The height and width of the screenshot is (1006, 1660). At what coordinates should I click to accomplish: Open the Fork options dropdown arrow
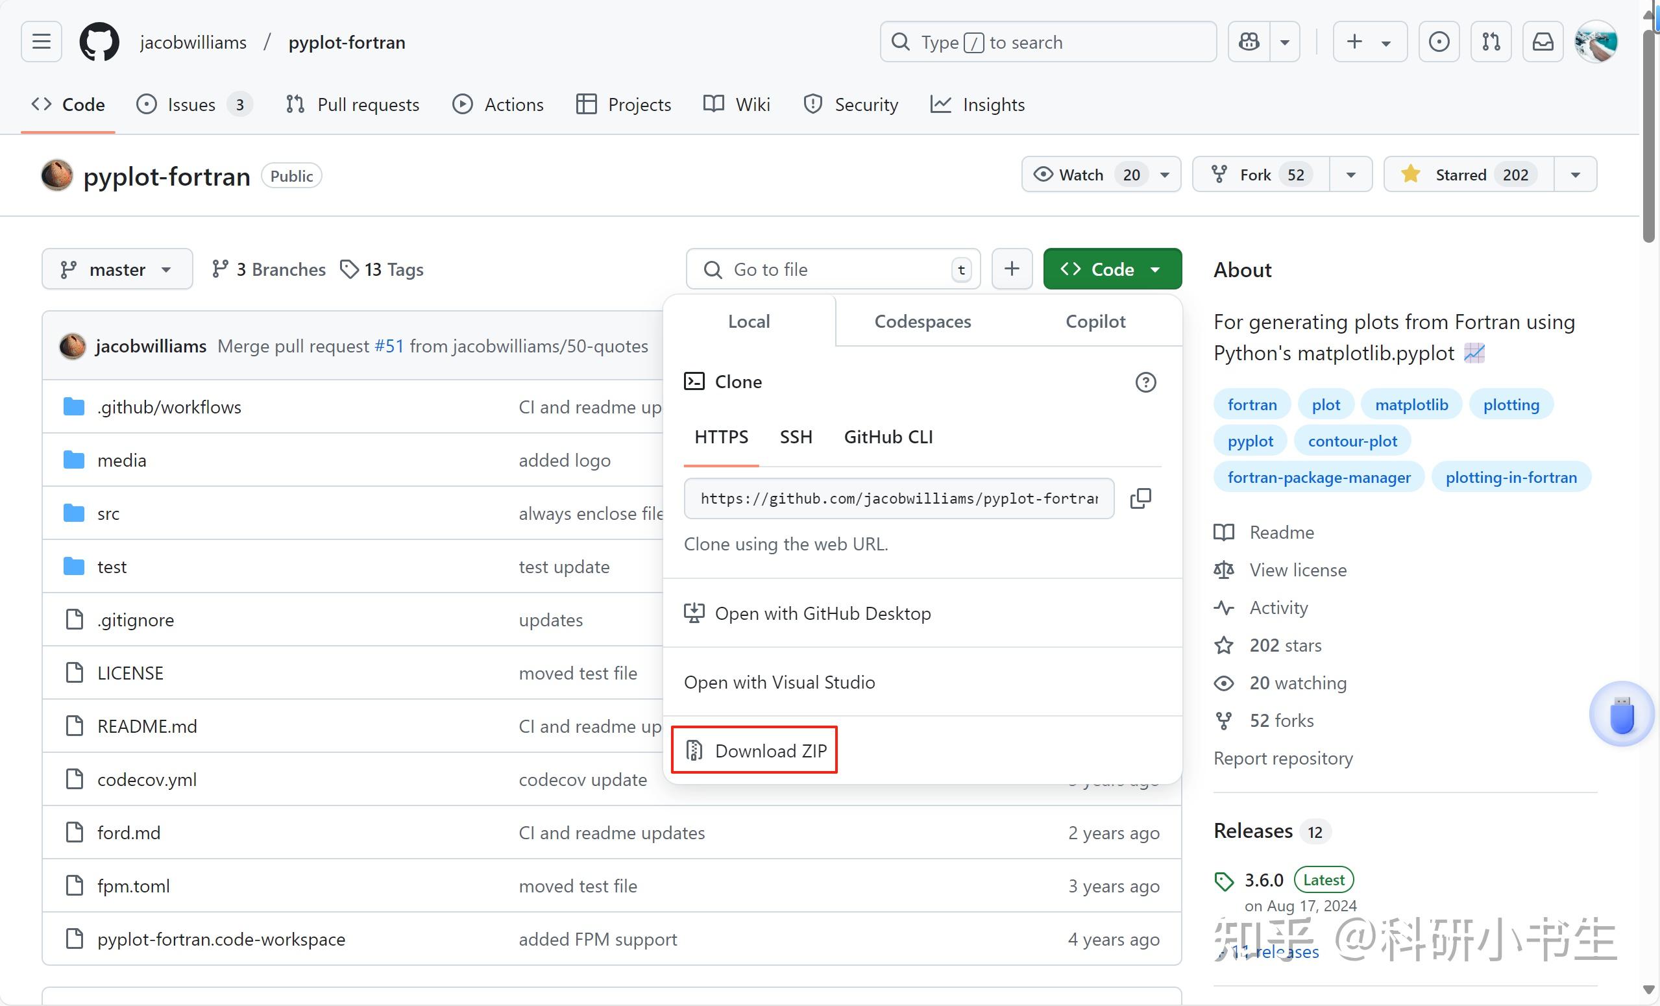coord(1350,175)
